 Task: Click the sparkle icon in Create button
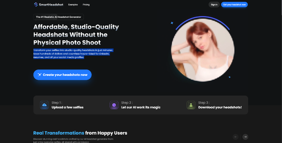coord(39,75)
